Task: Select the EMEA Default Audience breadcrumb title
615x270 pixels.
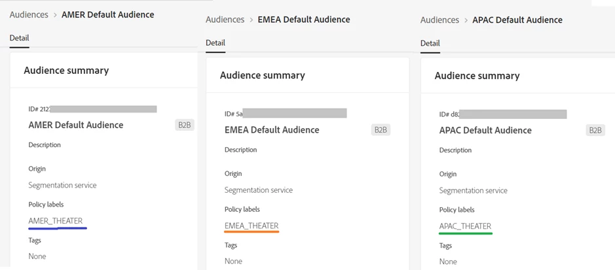Action: [304, 20]
